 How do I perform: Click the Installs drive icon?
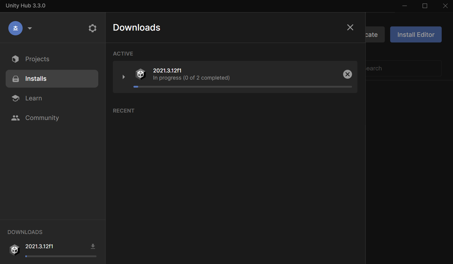tap(15, 79)
